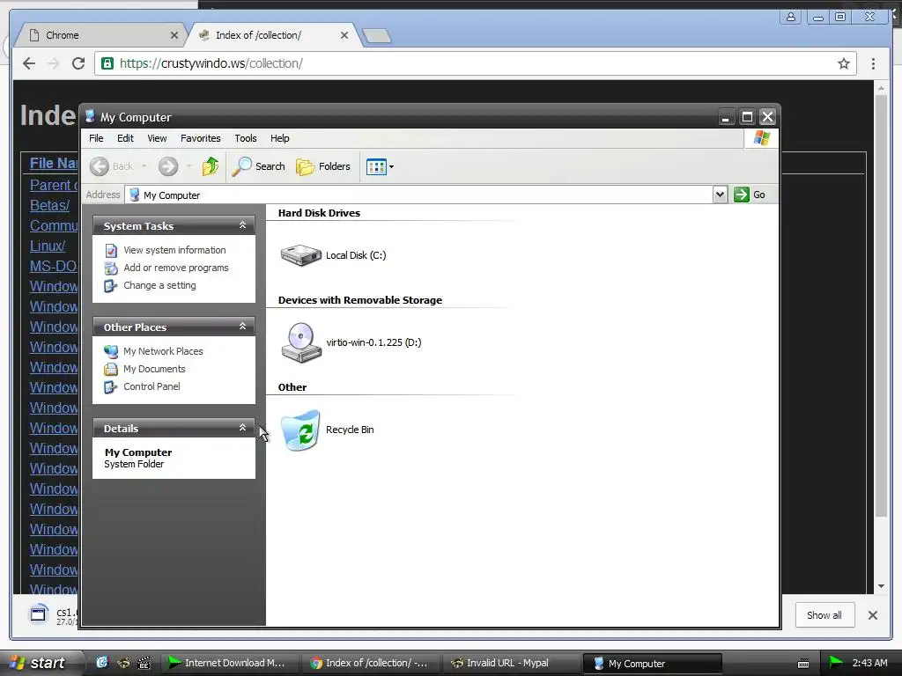Open the Edit menu
Image resolution: width=902 pixels, height=676 pixels.
coord(125,138)
